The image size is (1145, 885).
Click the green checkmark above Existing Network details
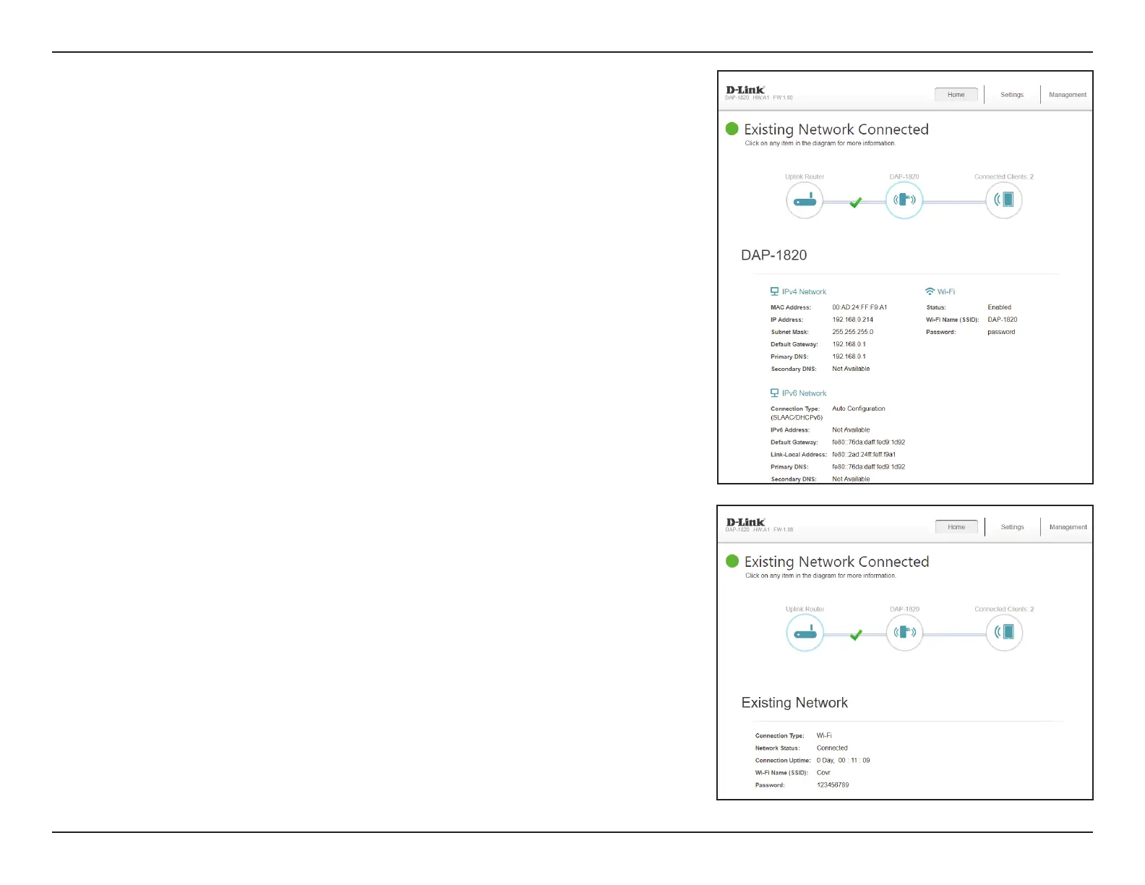tap(856, 635)
